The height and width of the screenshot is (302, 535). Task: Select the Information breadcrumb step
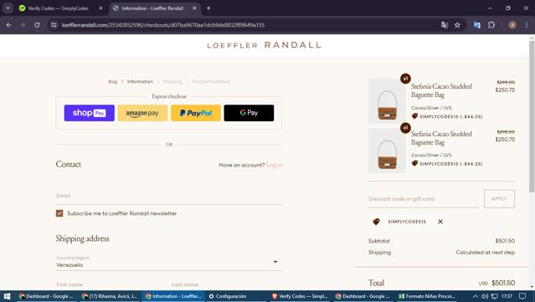click(140, 82)
